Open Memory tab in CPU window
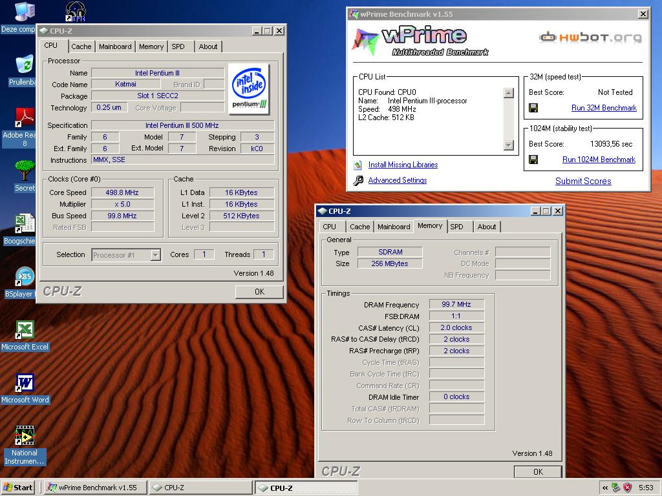 pos(151,46)
